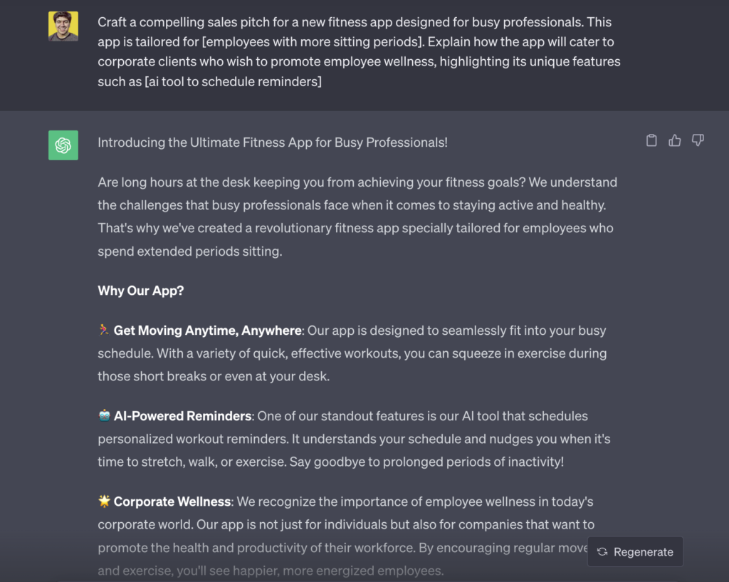Viewport: 729px width, 582px height.
Task: Click the "Get Moving Anytime, Anywhere" bold text
Action: pos(207,331)
